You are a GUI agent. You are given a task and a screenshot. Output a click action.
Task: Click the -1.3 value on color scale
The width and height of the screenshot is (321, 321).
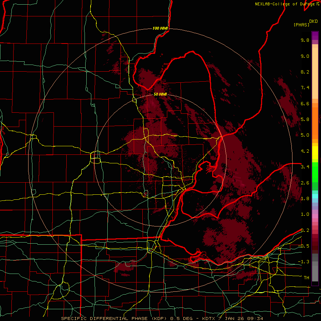[304, 262]
